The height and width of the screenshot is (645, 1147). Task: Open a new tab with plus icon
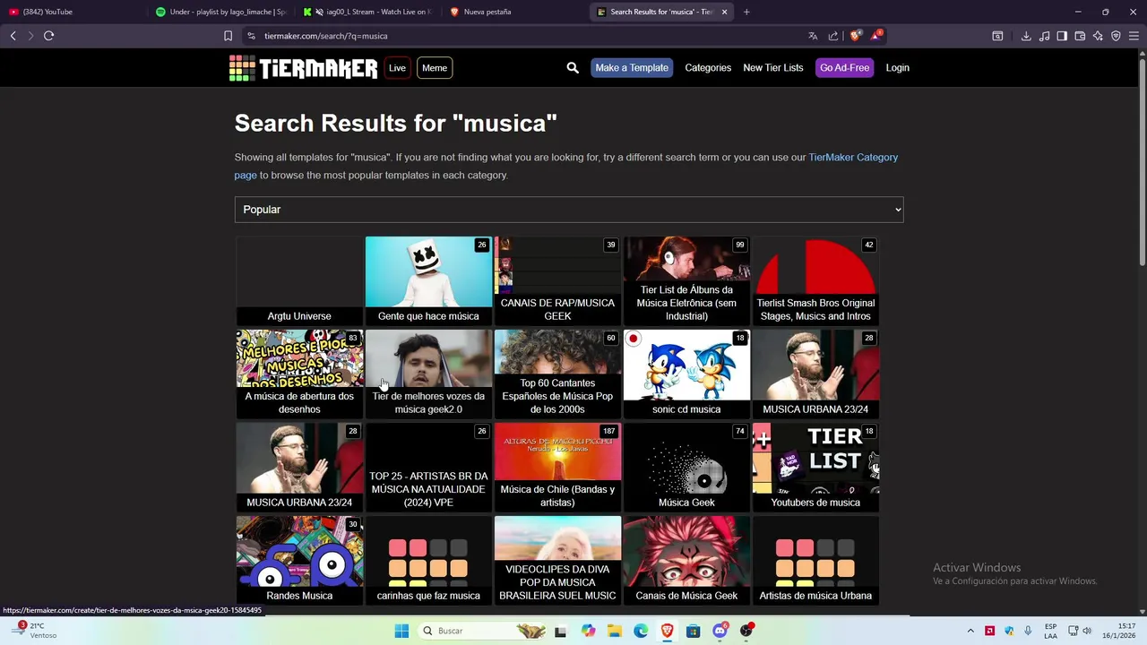746,12
